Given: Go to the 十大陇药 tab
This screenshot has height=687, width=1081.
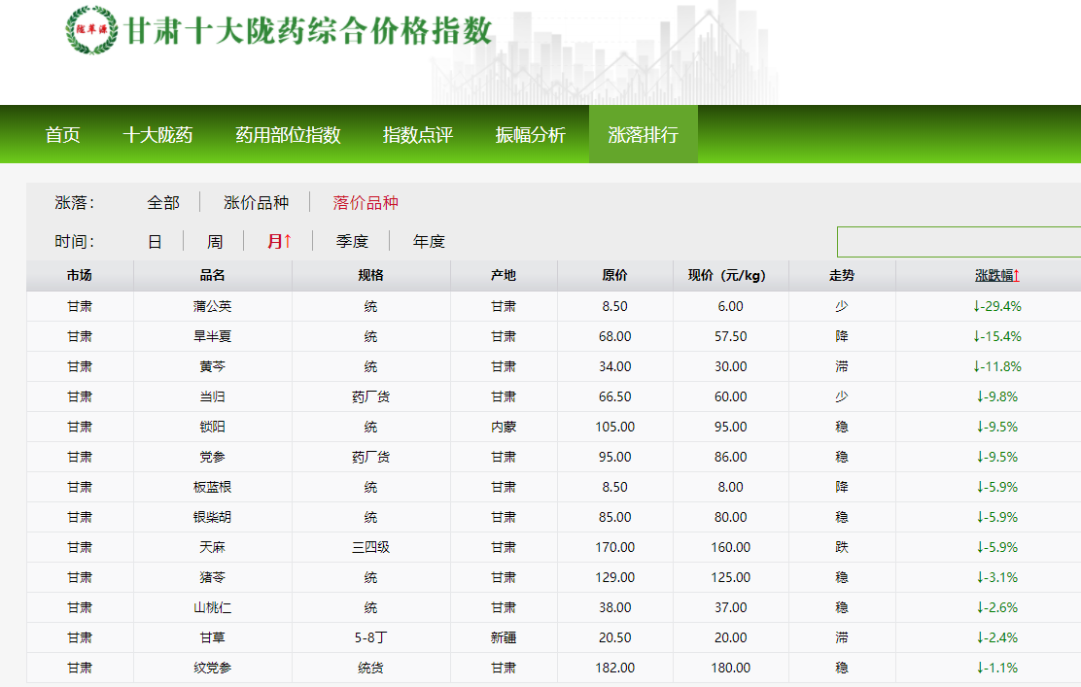Looking at the screenshot, I should (158, 135).
